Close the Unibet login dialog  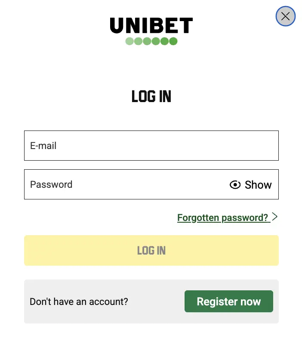coord(285,17)
